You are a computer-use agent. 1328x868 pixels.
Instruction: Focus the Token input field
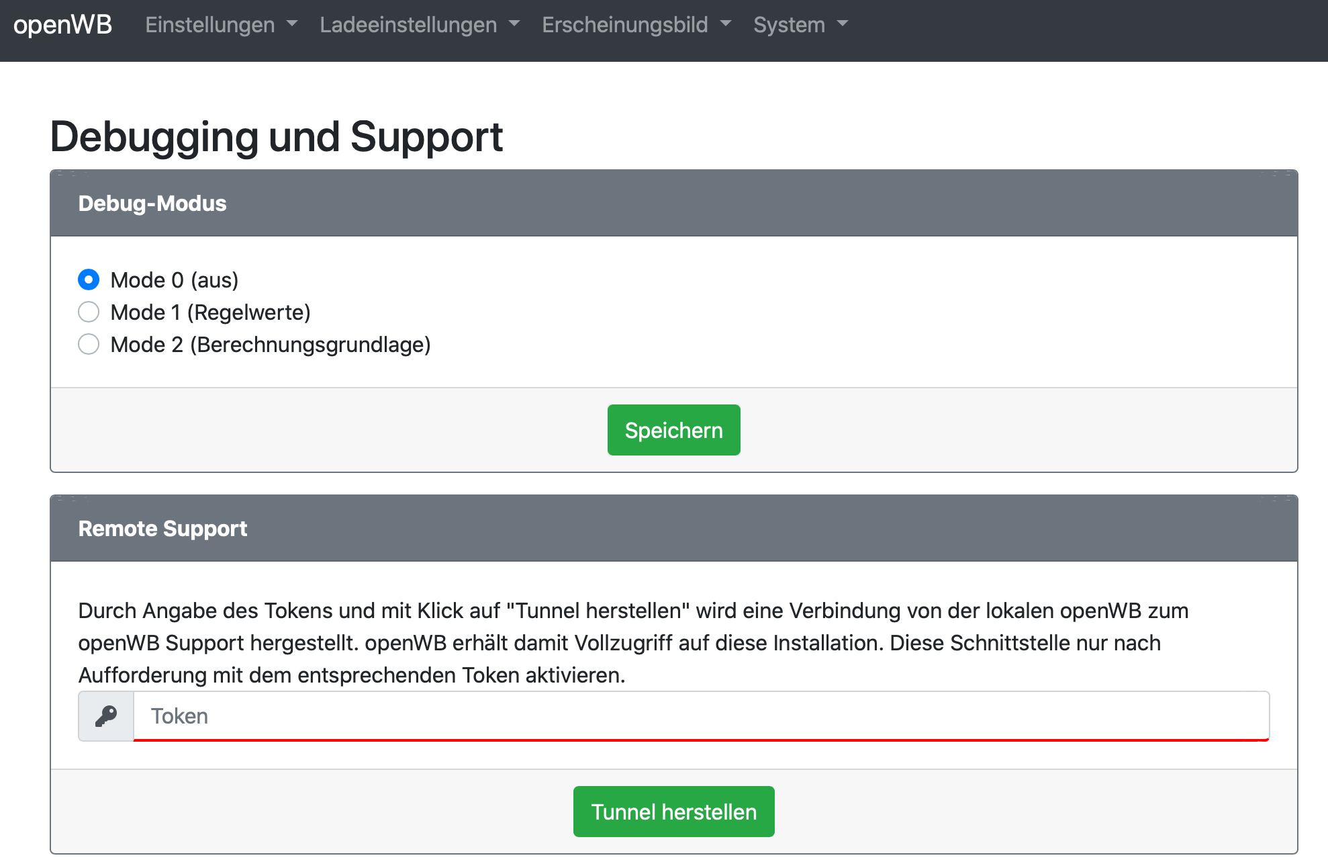click(701, 716)
